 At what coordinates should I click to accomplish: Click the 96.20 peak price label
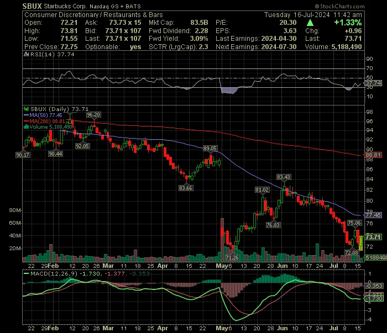click(93, 115)
